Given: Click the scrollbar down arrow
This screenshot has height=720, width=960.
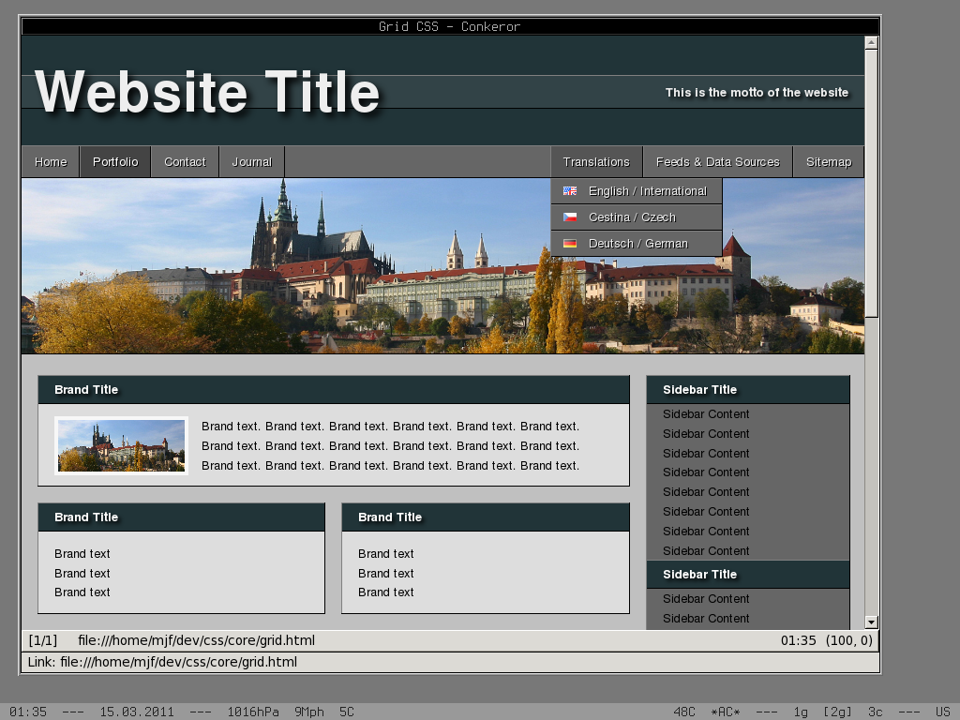Looking at the screenshot, I should coord(871,622).
